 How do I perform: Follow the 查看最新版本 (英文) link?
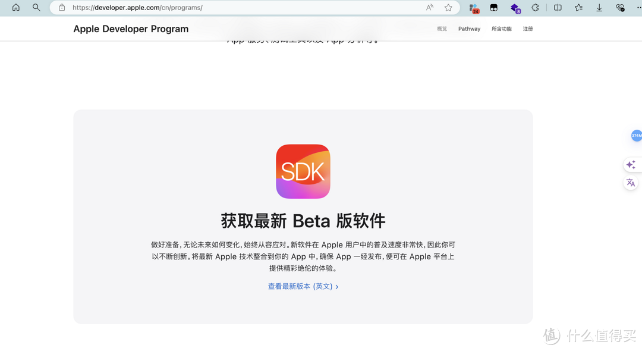tap(303, 286)
